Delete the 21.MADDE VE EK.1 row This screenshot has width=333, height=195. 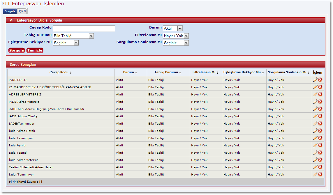pyautogui.click(x=320, y=87)
